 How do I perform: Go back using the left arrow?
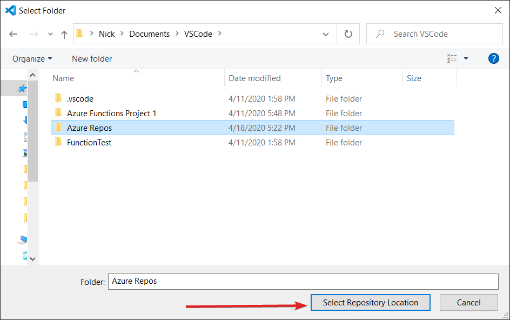[x=14, y=34]
